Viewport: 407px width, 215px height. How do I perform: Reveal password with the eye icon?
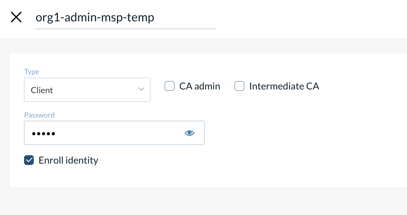point(189,133)
